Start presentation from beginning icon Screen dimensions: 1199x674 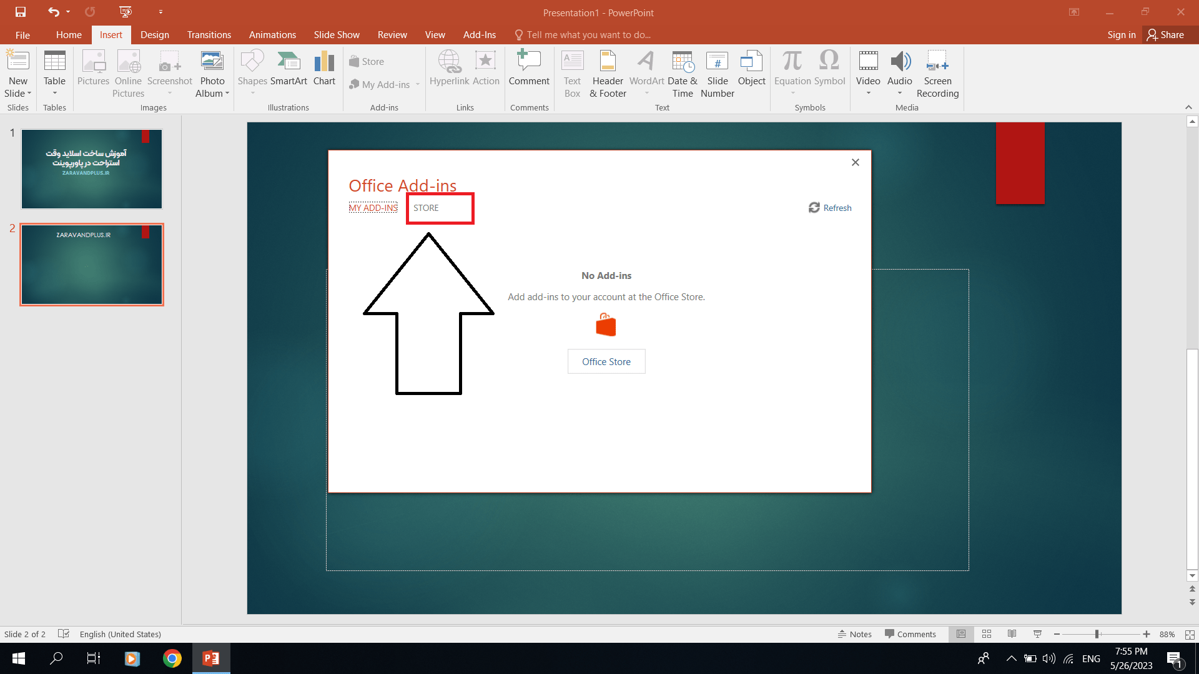(126, 12)
